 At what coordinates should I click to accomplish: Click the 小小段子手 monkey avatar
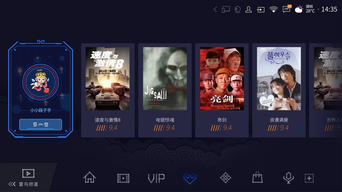[41, 82]
